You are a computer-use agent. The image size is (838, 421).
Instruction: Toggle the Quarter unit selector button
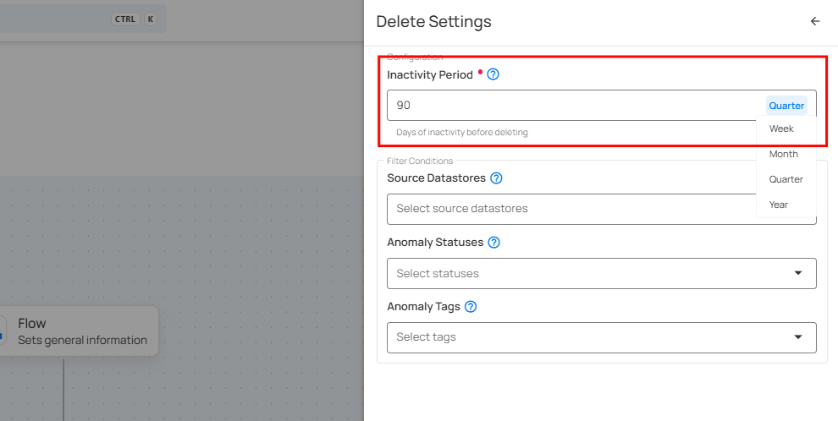pos(786,106)
